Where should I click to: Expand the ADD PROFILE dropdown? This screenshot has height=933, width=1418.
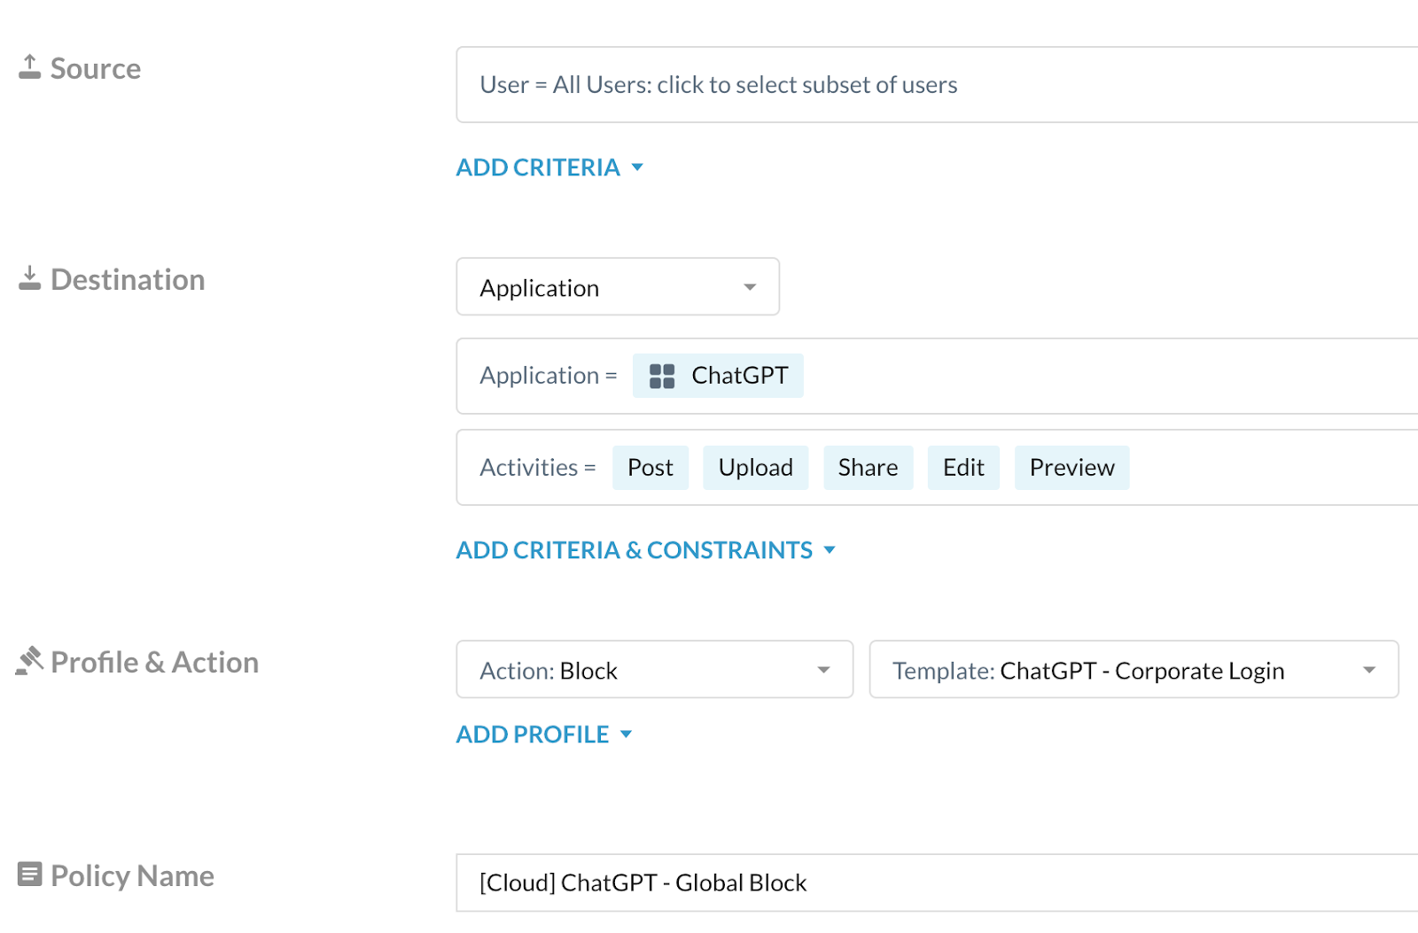click(x=544, y=735)
